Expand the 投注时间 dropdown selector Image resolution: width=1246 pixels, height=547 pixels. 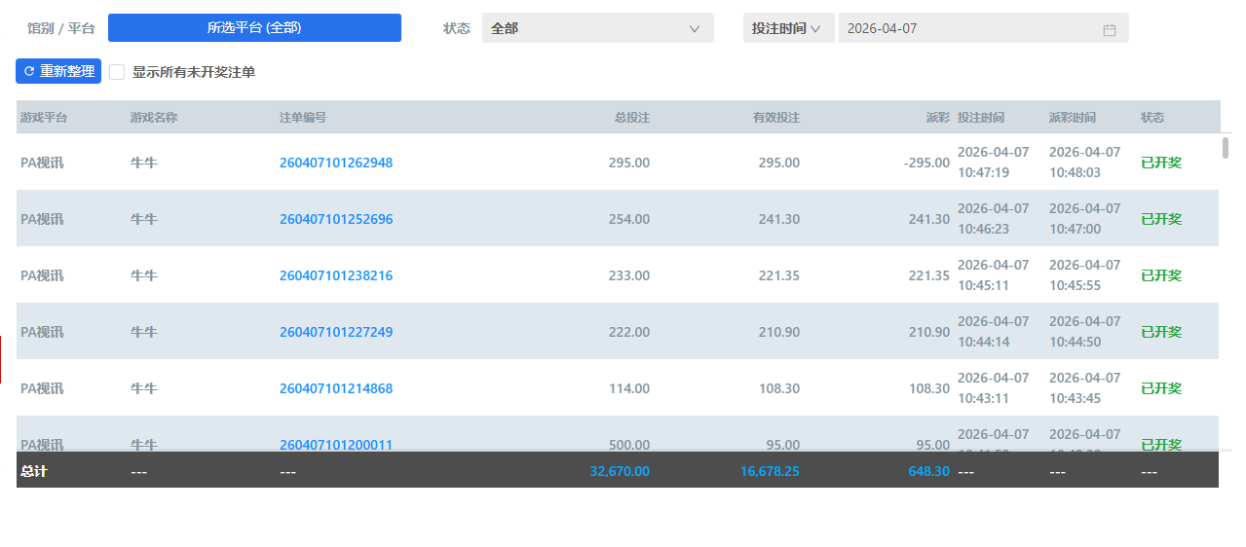(787, 28)
